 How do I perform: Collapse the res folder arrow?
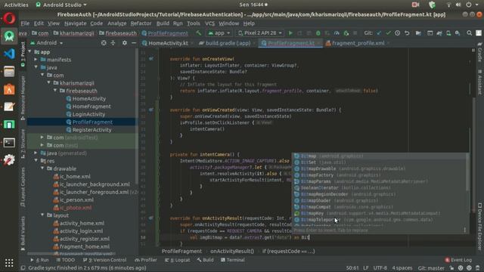[x=36, y=161]
